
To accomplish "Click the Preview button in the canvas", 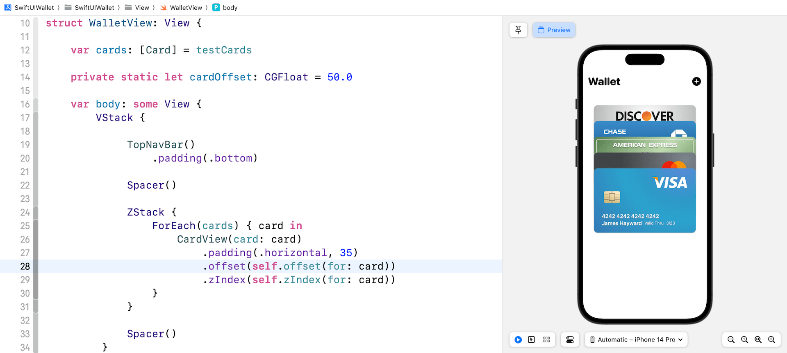I will (x=554, y=30).
